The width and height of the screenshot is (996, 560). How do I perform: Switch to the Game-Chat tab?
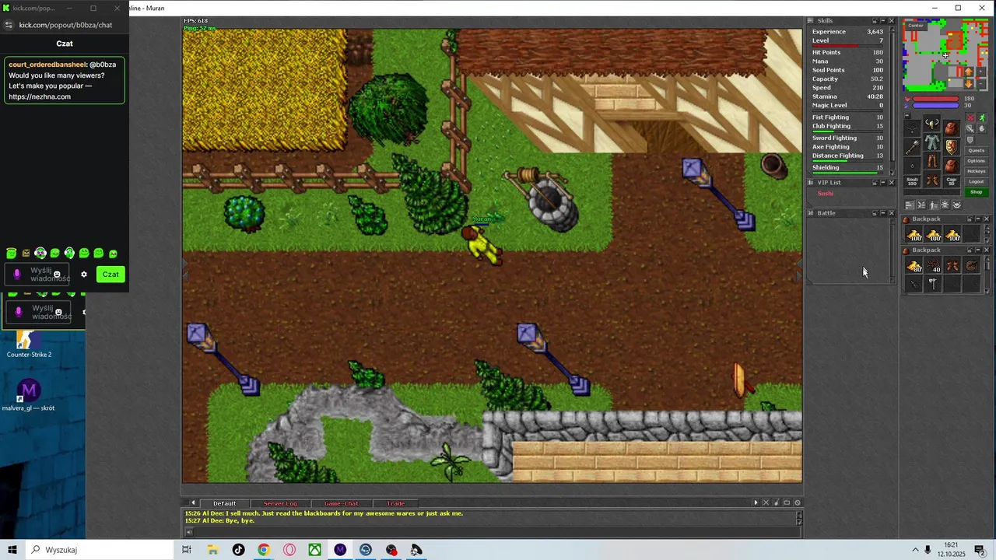(341, 503)
